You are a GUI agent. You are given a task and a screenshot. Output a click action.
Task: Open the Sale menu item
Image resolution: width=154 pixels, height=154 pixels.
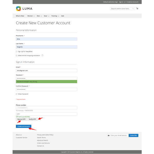[x=63, y=16]
